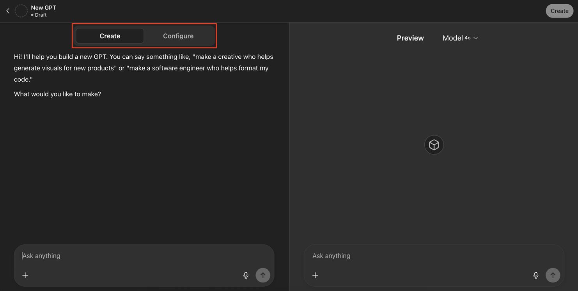This screenshot has height=291, width=578.
Task: Start dictation with the builder chat microphone
Action: (x=246, y=275)
